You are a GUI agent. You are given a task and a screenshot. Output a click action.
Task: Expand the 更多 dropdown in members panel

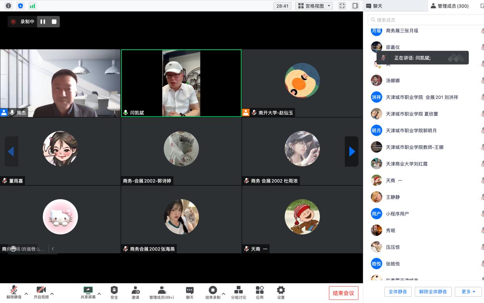click(468, 292)
